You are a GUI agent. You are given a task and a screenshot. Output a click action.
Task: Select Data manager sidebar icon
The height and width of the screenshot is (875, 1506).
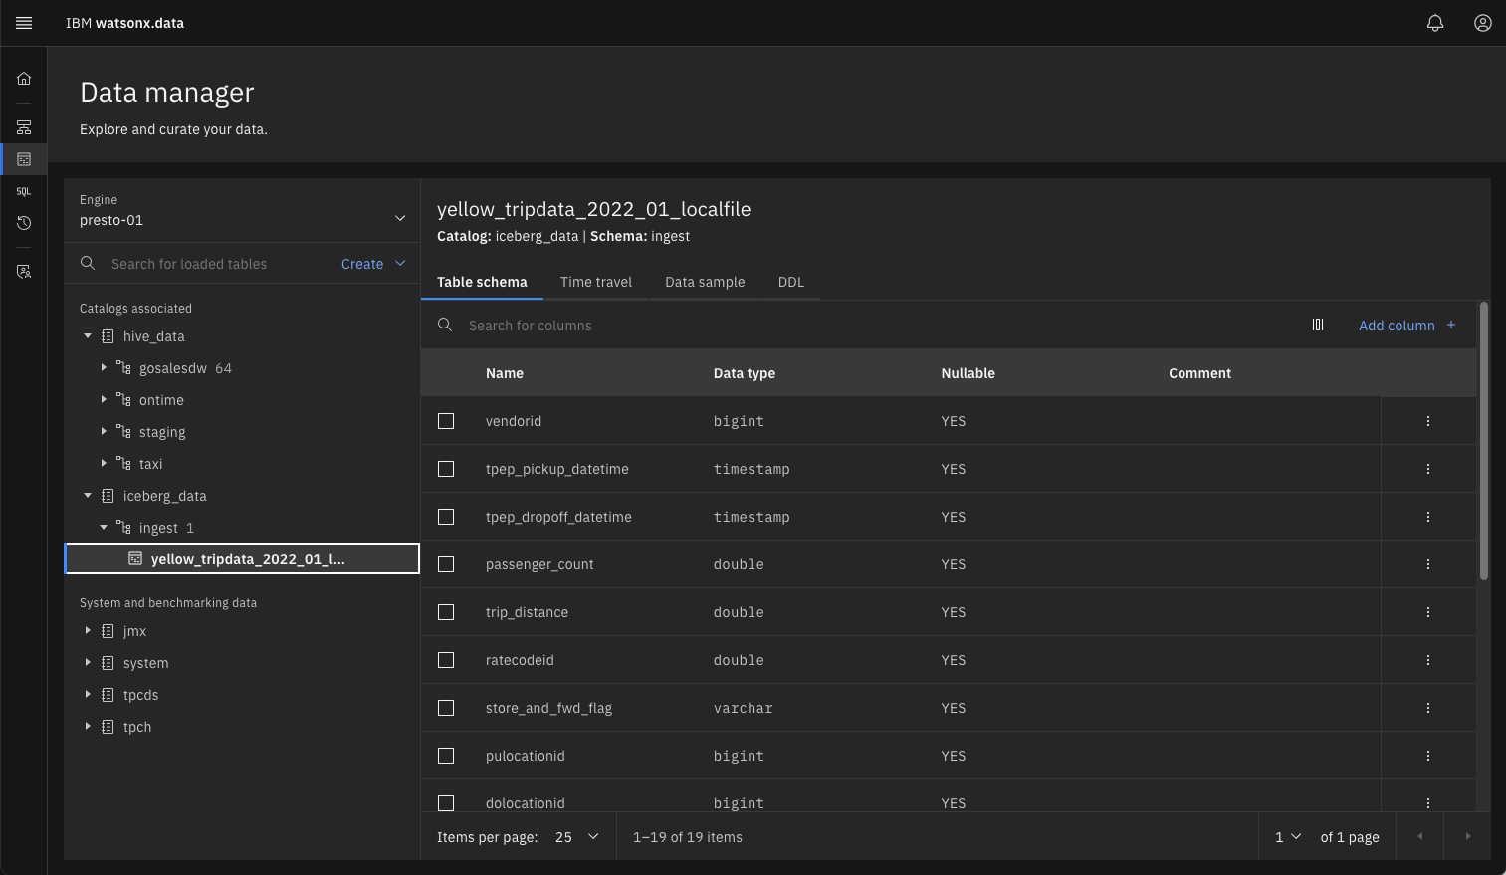tap(24, 159)
